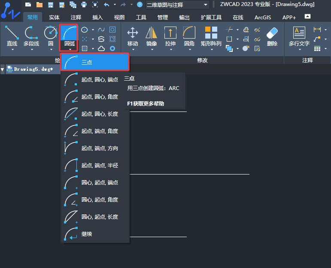Screen dimensions: 331x268
Task: Switch to the 插入 ribbon tab
Action: coord(97,17)
